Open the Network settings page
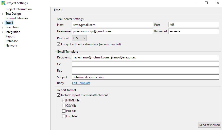Screen dimensions: 222x130 [x=11, y=46]
